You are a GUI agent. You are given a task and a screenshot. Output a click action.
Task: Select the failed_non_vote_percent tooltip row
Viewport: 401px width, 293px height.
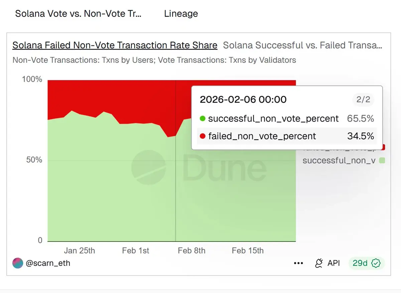[287, 136]
